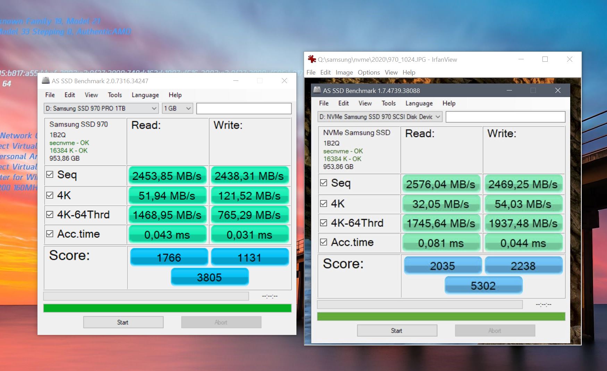This screenshot has height=371, width=607.
Task: Click Abort button in AS SSD 1.7 image
Action: pos(495,330)
